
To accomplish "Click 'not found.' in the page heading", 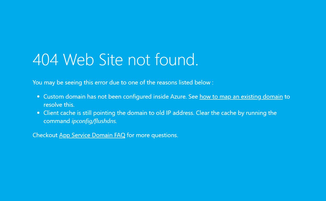I will [x=163, y=59].
